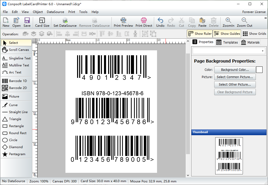268x185 pixels.
Task: Click the No DataSource status entry
Action: coord(13,181)
